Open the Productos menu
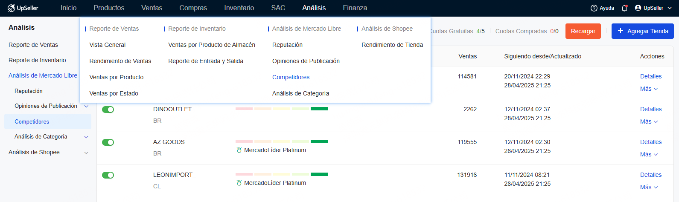Viewport: 679px width, 202px height. pyautogui.click(x=109, y=8)
